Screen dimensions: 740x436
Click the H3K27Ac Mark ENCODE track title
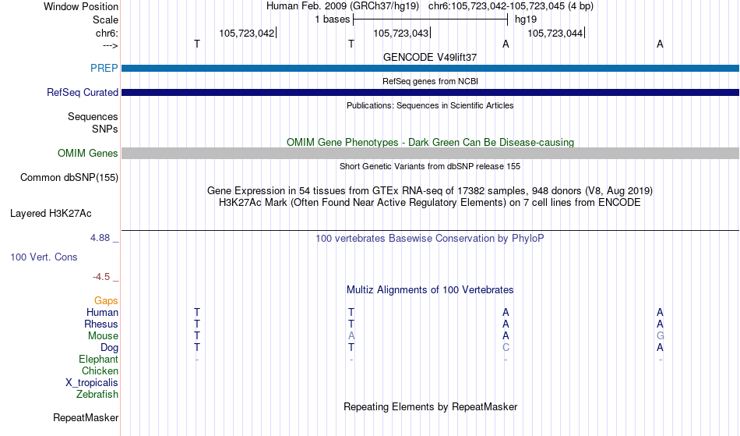(430, 203)
